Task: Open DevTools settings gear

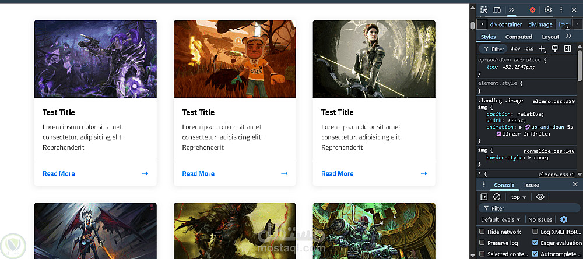Action: pyautogui.click(x=547, y=10)
